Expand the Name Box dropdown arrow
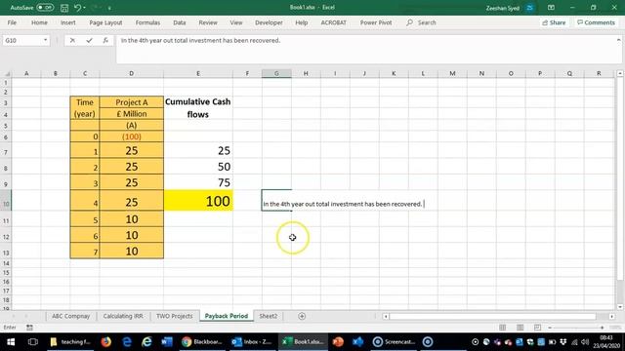Image resolution: width=625 pixels, height=351 pixels. coord(46,40)
